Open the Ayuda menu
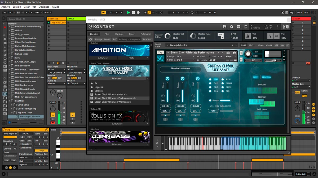Image resolution: width=318 pixels, height=178 pixels. coord(56,7)
